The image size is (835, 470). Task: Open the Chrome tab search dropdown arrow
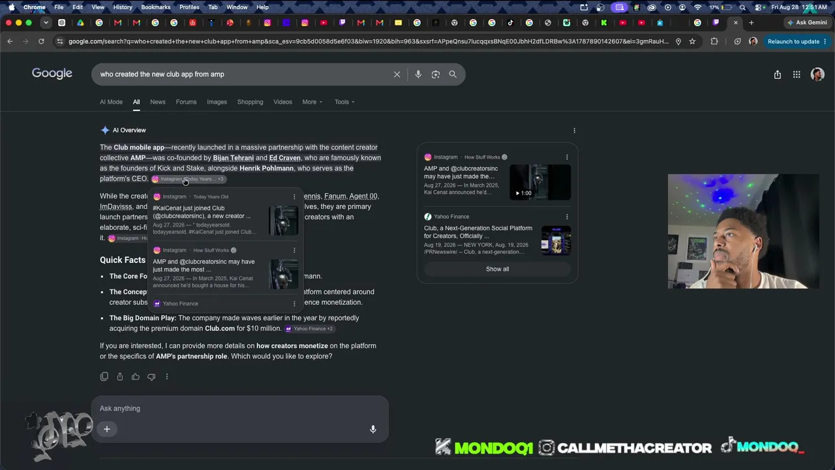(x=46, y=23)
